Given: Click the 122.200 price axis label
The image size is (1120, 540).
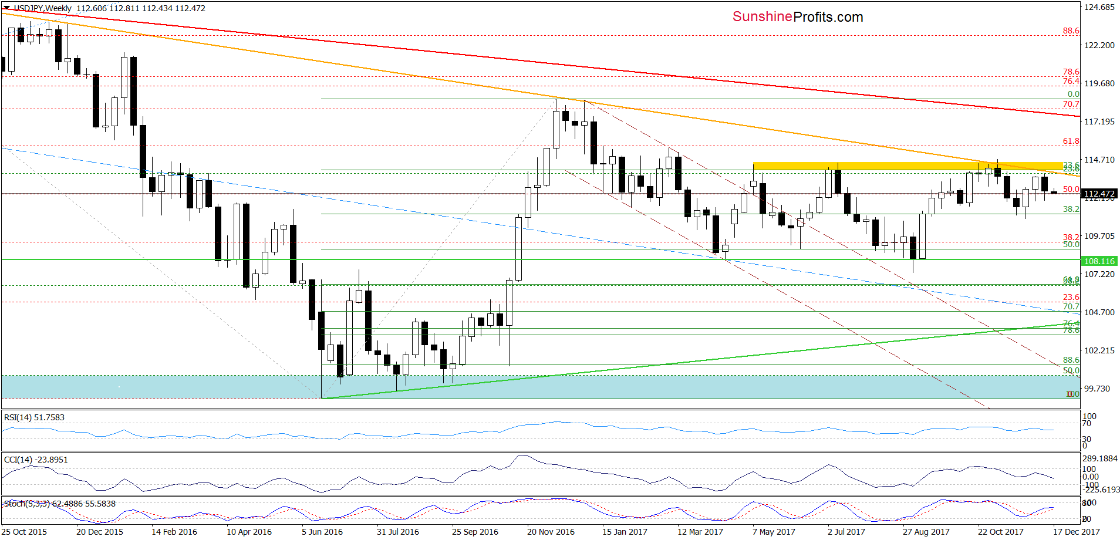Looking at the screenshot, I should [x=1099, y=45].
